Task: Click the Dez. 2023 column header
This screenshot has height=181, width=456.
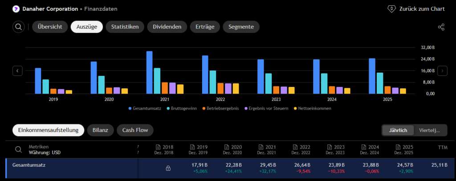Action: point(335,152)
